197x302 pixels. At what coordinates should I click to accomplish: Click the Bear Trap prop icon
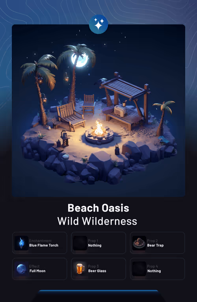139,243
